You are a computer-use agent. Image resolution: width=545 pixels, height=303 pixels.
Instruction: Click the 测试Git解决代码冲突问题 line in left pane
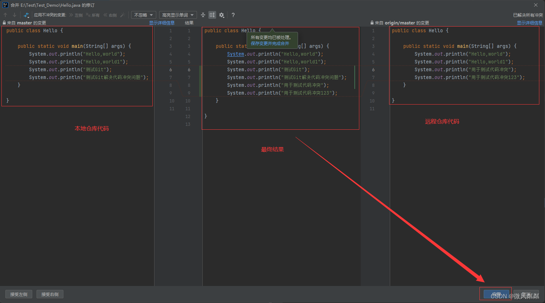tap(89, 77)
